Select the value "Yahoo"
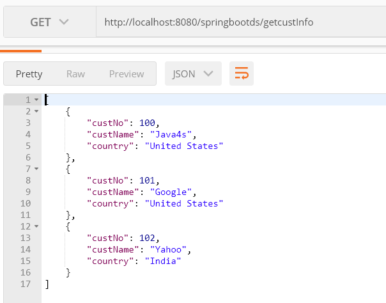The width and height of the screenshot is (386, 303). click(x=168, y=249)
